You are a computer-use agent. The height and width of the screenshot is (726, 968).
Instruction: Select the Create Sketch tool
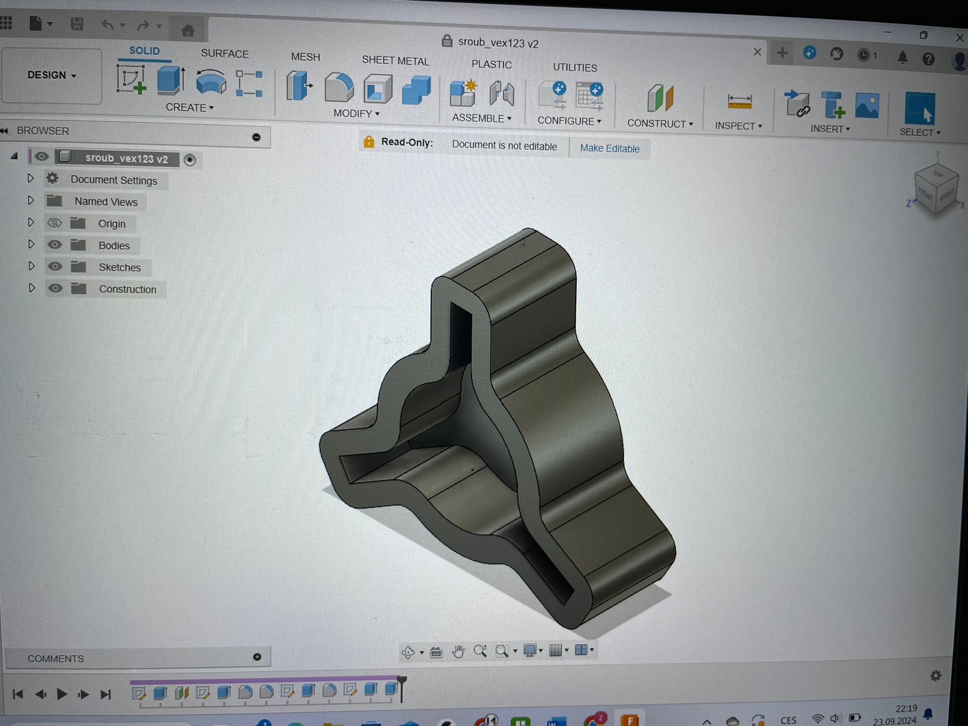pos(131,79)
